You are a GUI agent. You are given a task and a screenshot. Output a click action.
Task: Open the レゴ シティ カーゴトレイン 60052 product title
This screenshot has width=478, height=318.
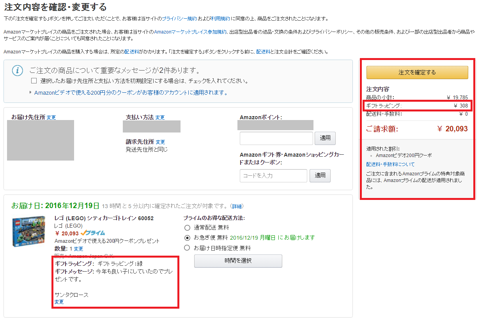(x=104, y=218)
